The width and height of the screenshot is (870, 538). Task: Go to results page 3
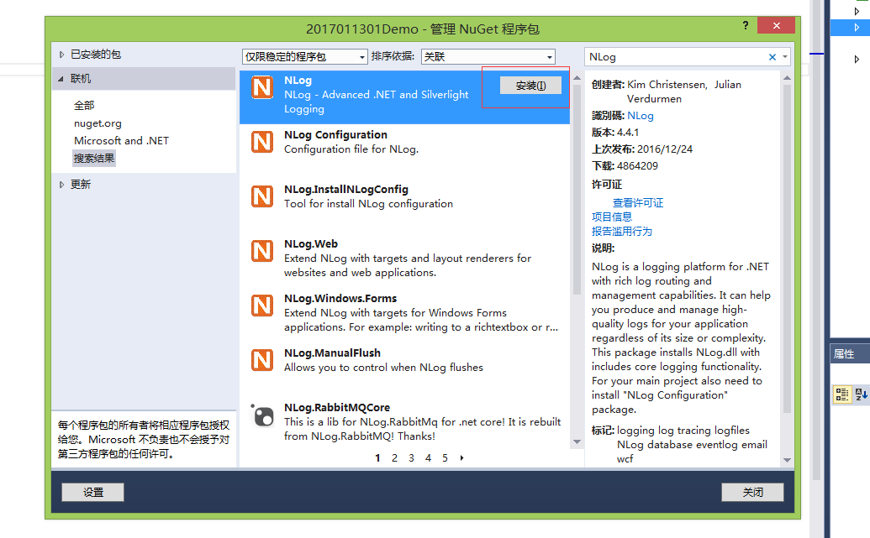(411, 458)
